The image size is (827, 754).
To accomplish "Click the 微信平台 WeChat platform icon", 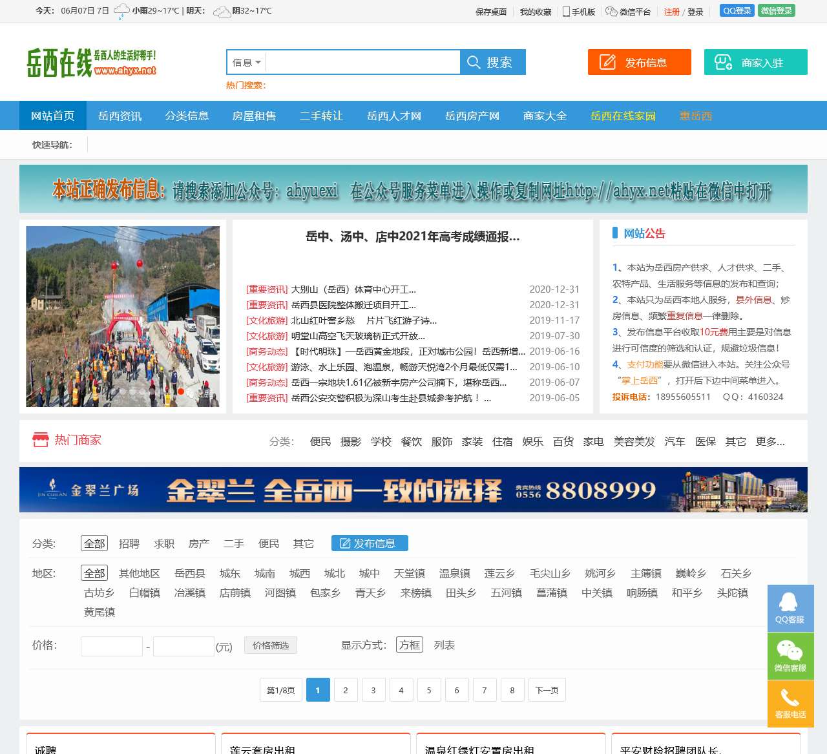I will pos(610,12).
